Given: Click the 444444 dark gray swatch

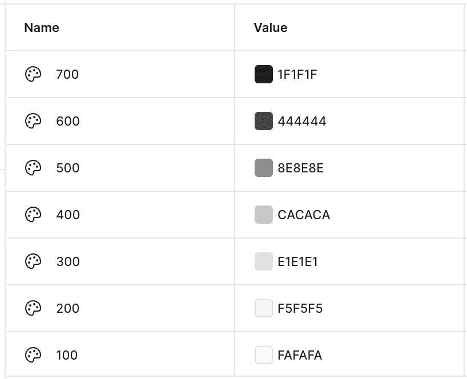Looking at the screenshot, I should click(x=263, y=121).
